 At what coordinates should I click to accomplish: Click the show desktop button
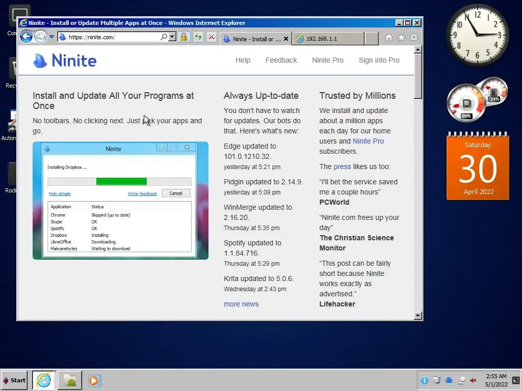pyautogui.click(x=516, y=380)
